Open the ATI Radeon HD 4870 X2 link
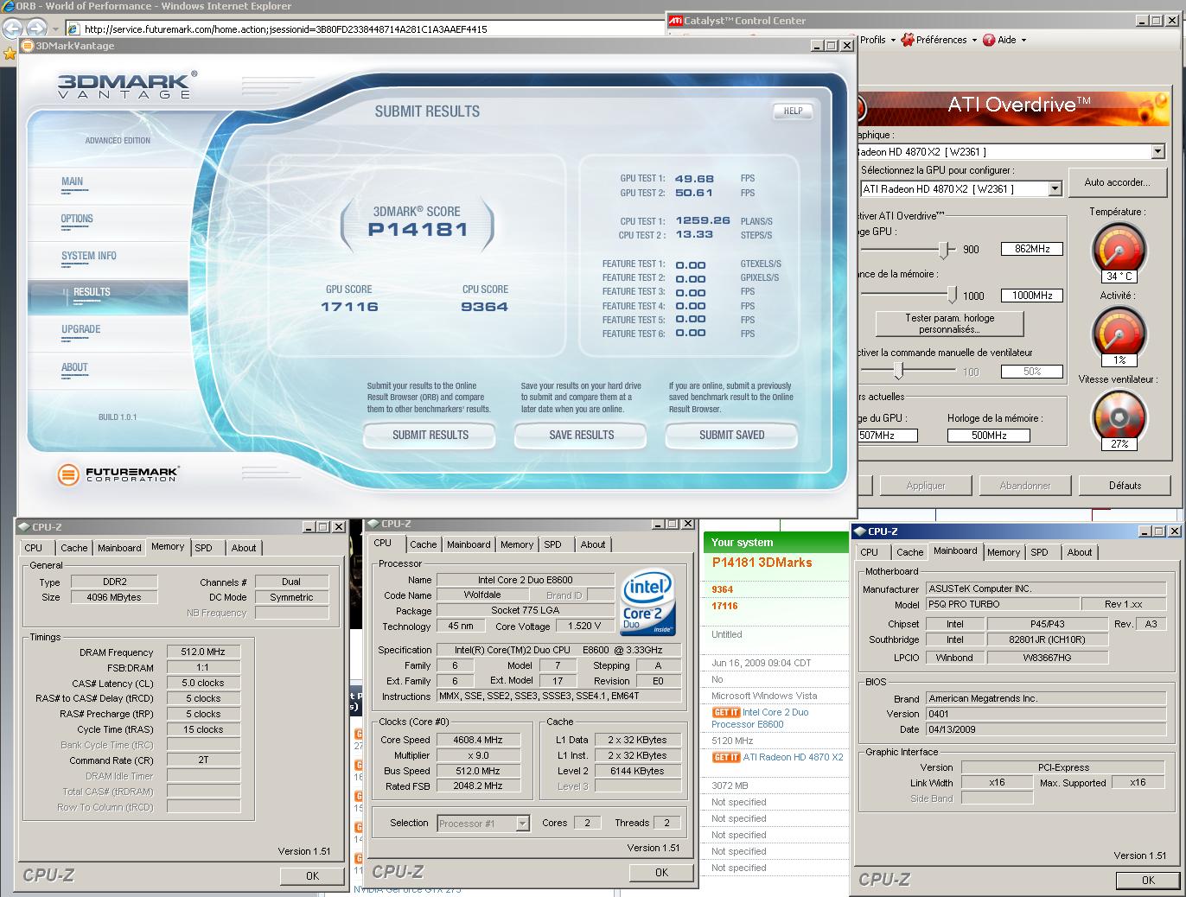 pyautogui.click(x=793, y=757)
